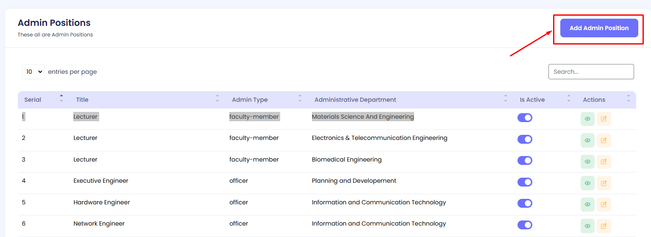Edit the Hardware Engineer position

[604, 204]
